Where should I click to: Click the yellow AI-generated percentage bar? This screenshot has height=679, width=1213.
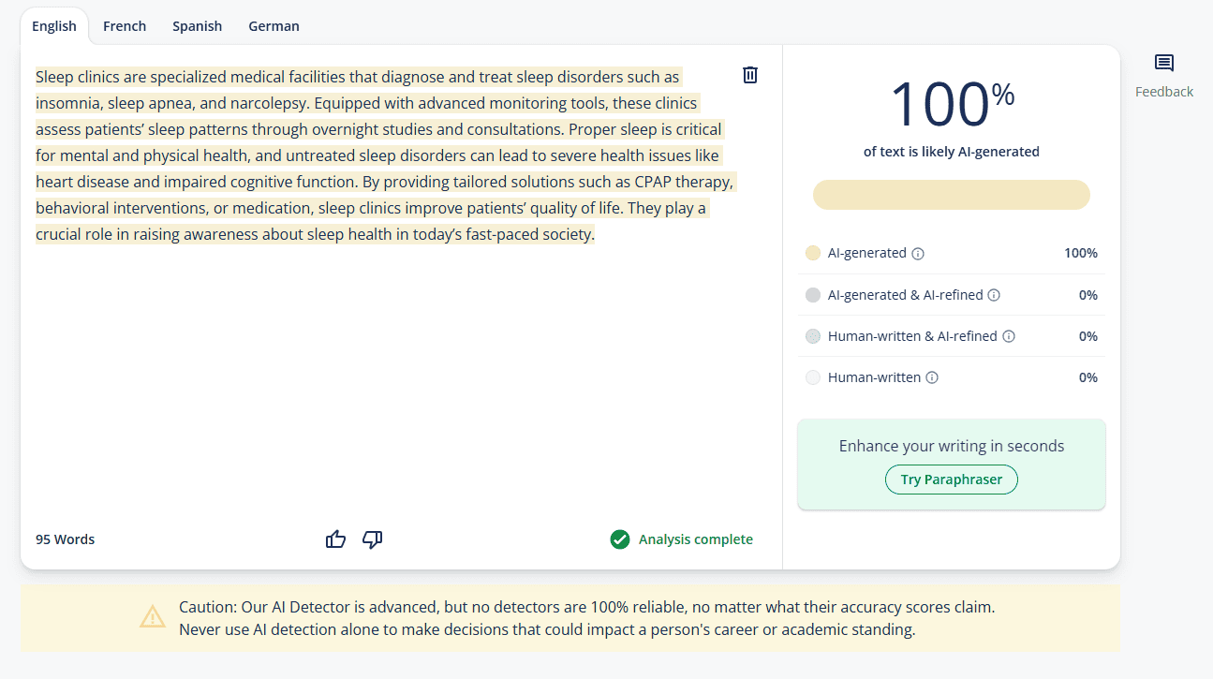(x=951, y=195)
